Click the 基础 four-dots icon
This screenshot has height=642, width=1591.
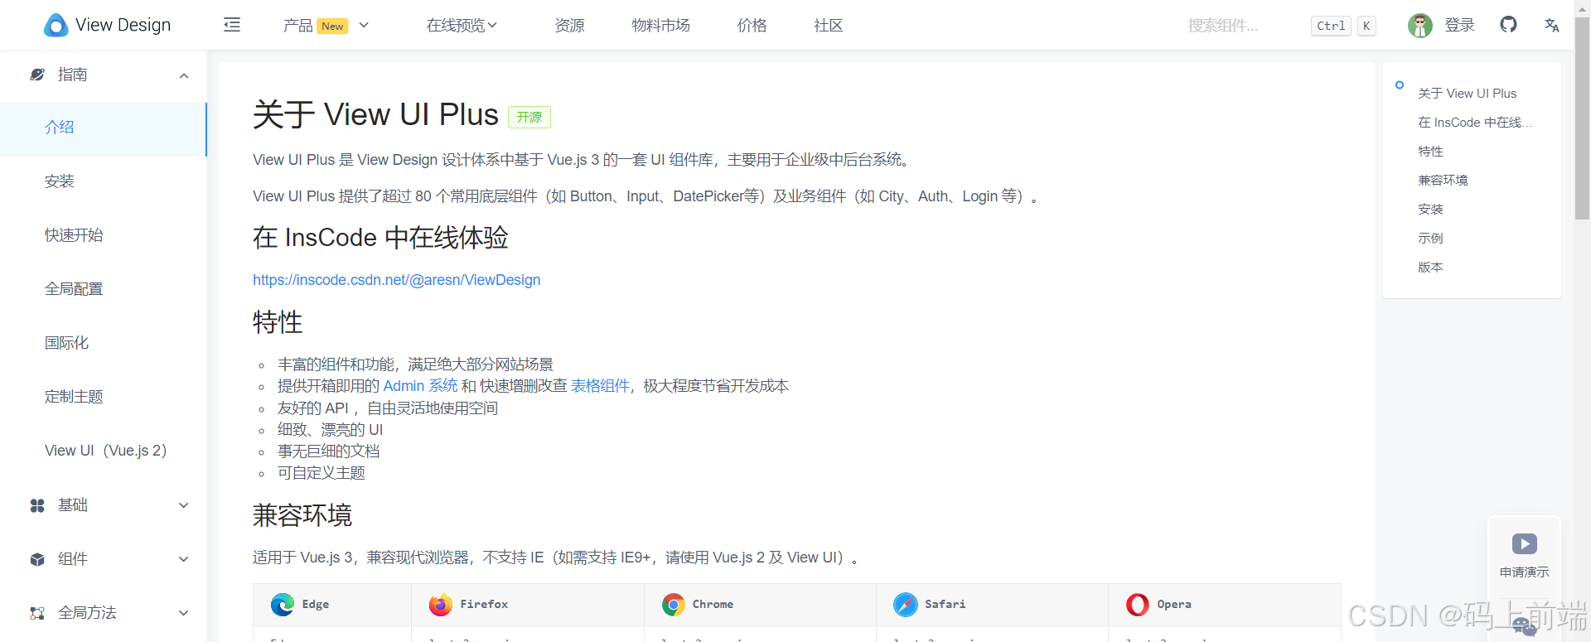point(37,505)
